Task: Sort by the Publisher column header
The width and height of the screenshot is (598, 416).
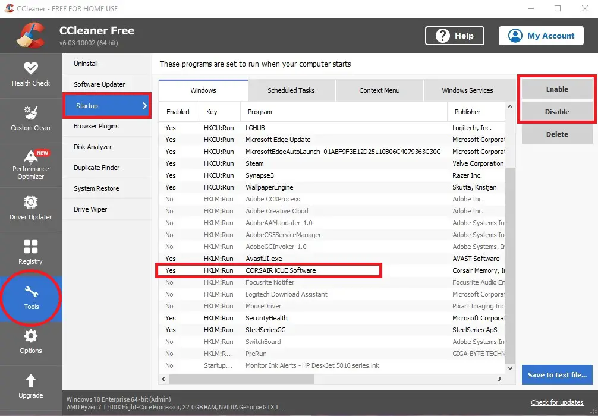Action: pos(476,112)
